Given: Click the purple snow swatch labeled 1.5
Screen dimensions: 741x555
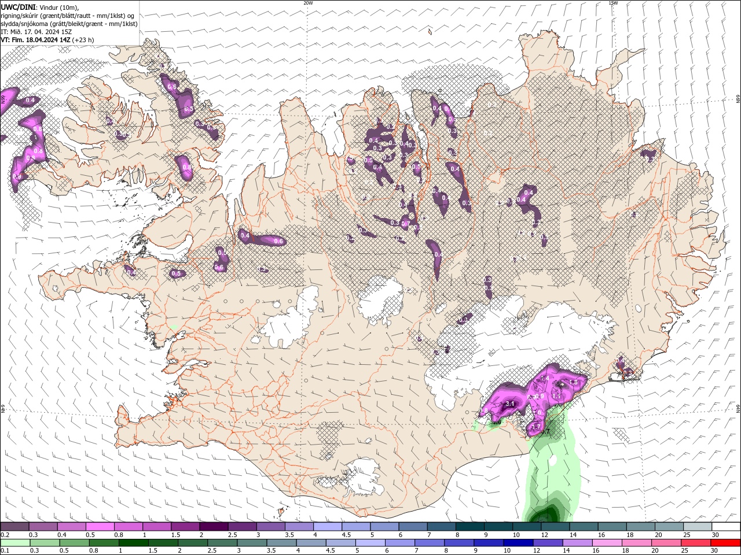Looking at the screenshot, I should [185, 527].
